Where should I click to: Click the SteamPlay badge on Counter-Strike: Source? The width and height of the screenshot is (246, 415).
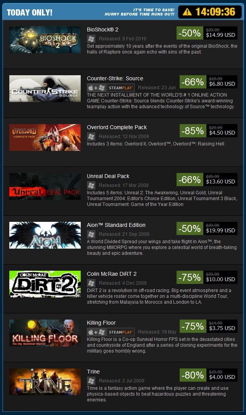click(x=121, y=88)
